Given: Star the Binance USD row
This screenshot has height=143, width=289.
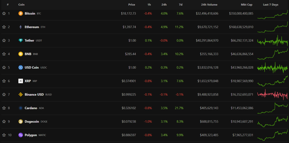Looking at the screenshot, I should point(4,95).
